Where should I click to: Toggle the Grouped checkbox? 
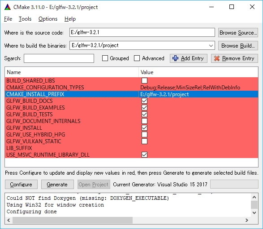(105, 58)
